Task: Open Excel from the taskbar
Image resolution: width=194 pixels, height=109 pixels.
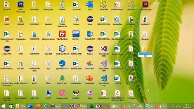Action: point(91,106)
